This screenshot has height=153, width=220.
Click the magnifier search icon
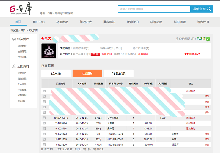pos(210,9)
